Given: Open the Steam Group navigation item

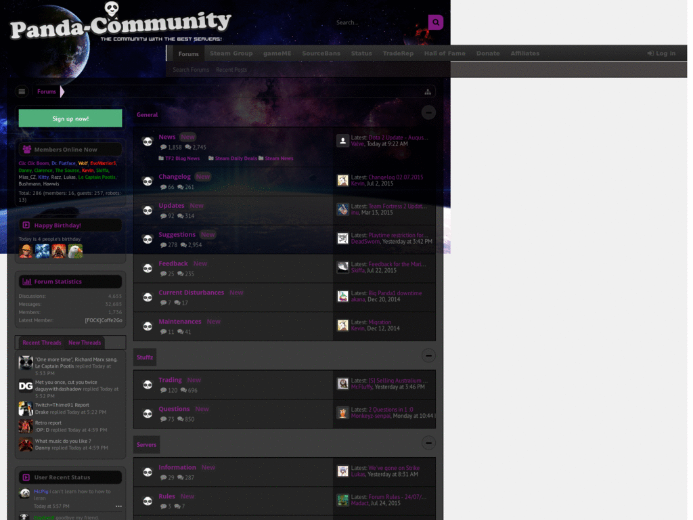Looking at the screenshot, I should point(231,53).
